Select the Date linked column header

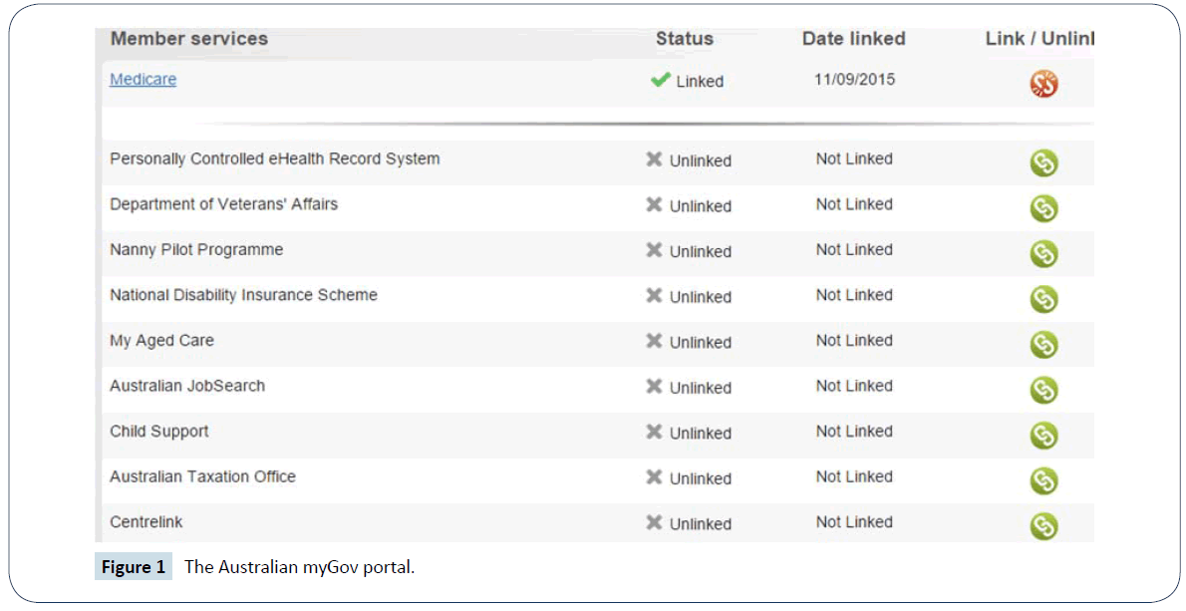(853, 39)
